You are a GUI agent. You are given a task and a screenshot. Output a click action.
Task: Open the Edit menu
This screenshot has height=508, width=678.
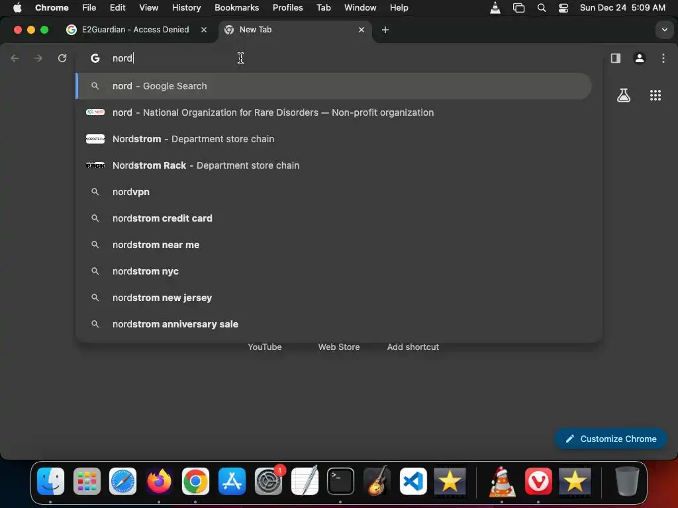(x=117, y=7)
